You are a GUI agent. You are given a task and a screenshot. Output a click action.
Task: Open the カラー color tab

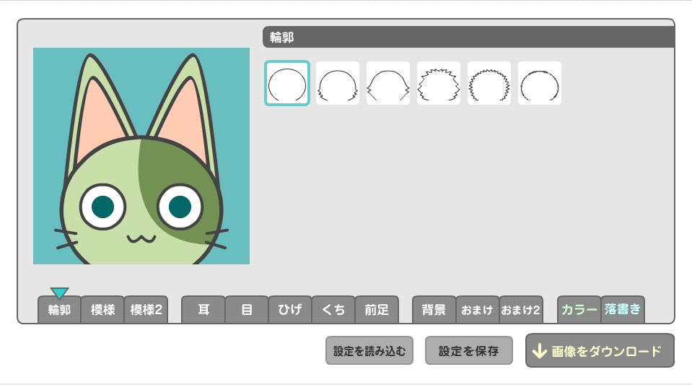[x=579, y=310]
